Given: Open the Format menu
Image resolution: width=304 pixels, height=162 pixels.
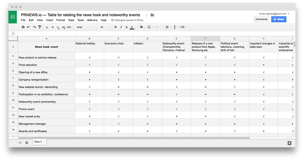Looking at the screenshot, I should (x=61, y=20).
